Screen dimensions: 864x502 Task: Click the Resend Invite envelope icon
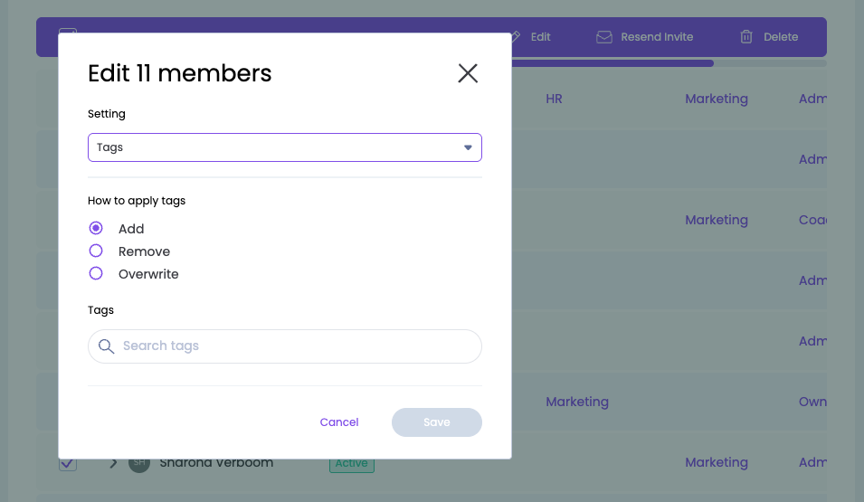(x=604, y=37)
